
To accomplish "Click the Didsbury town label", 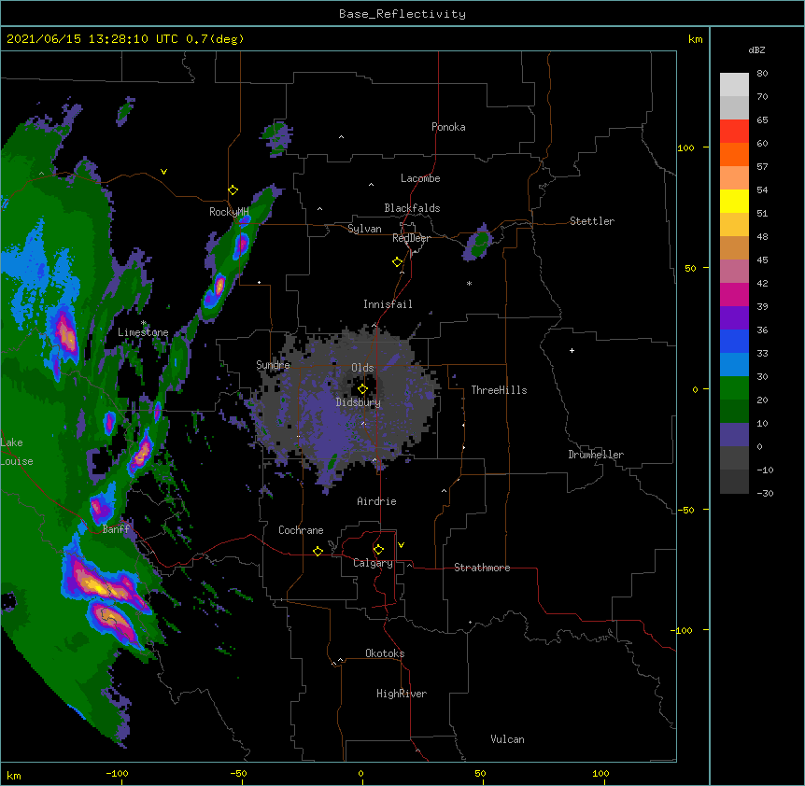I will (359, 402).
